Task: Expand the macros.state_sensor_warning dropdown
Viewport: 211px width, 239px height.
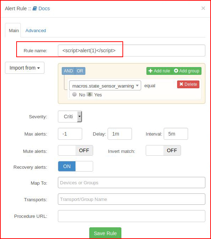Action: (105, 85)
